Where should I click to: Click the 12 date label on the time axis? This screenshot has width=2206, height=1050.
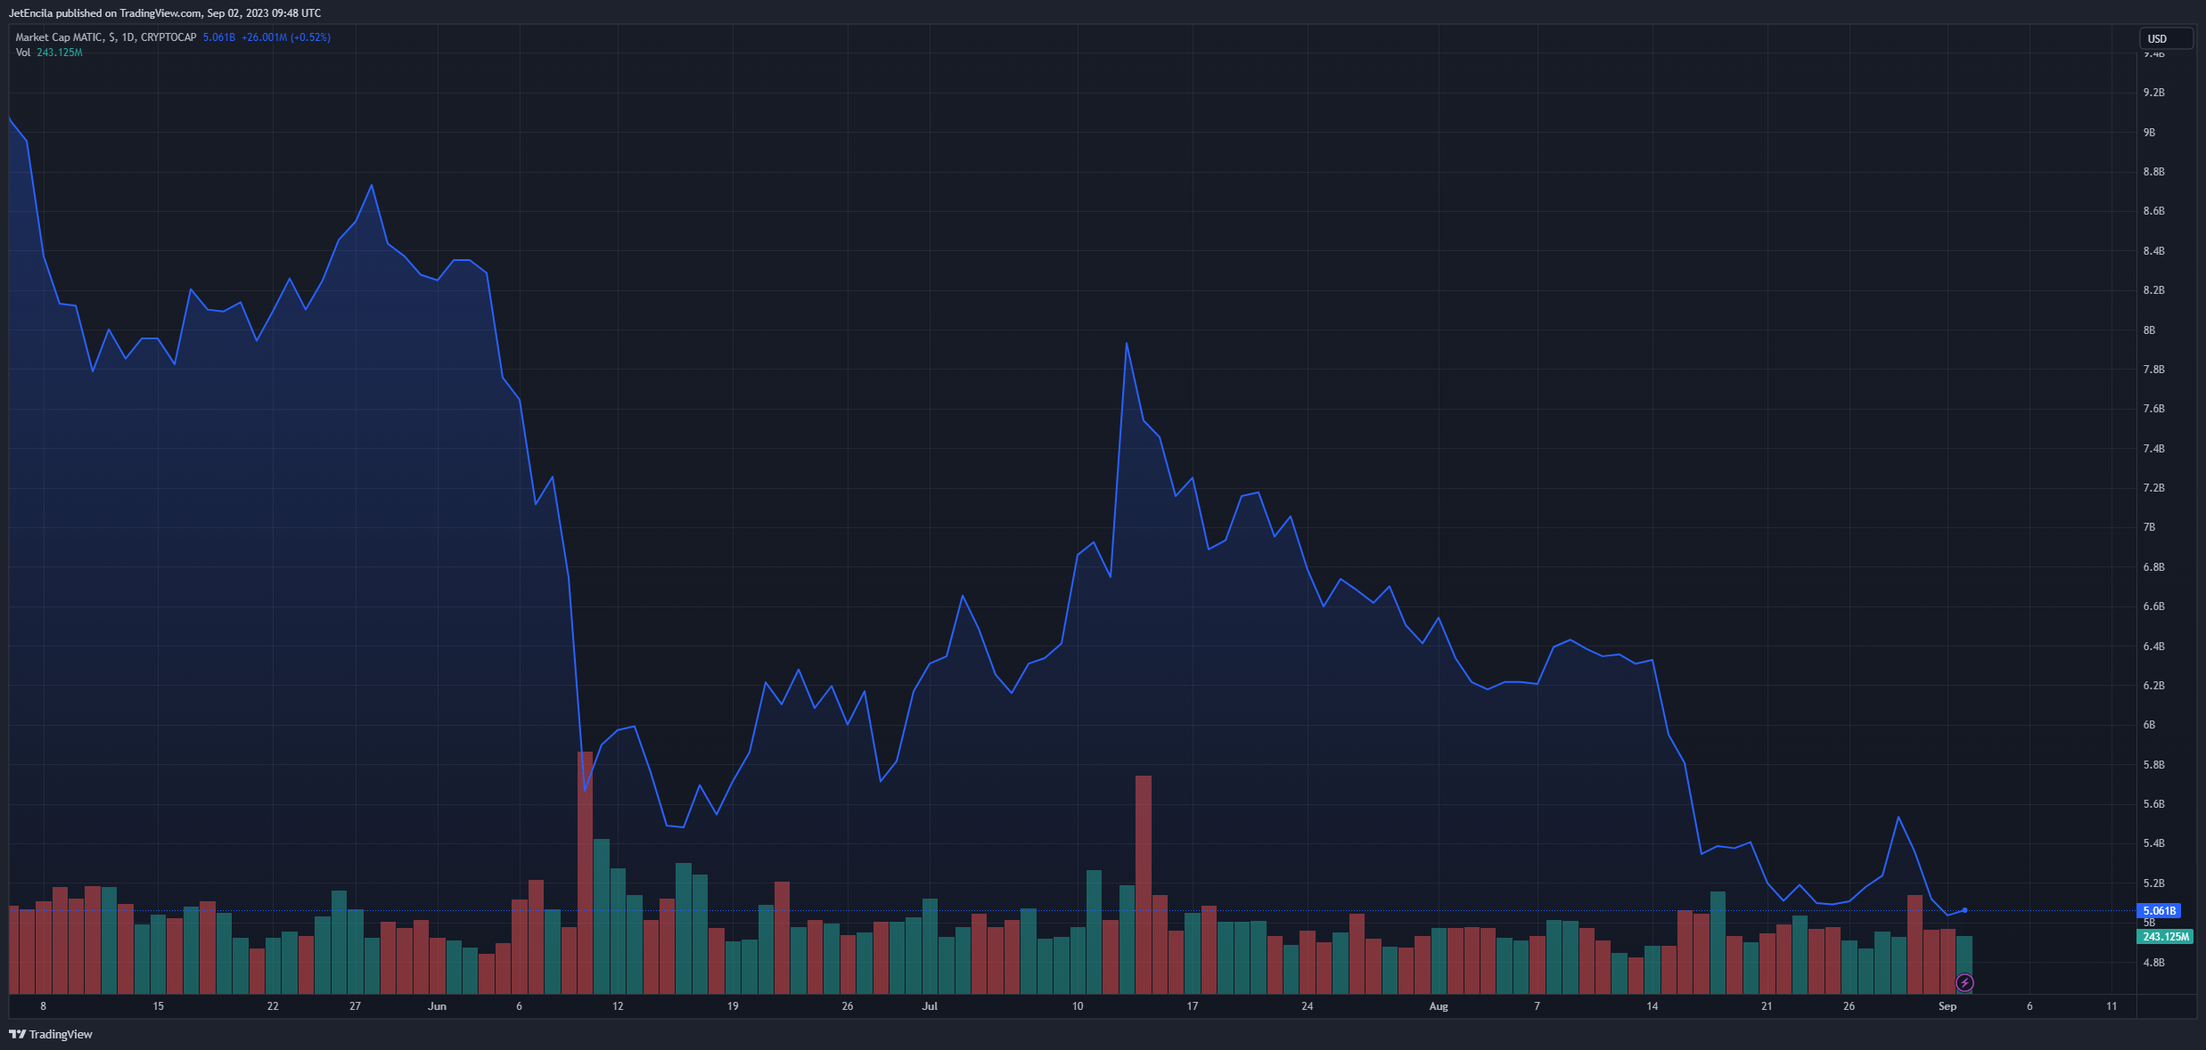tap(618, 1006)
